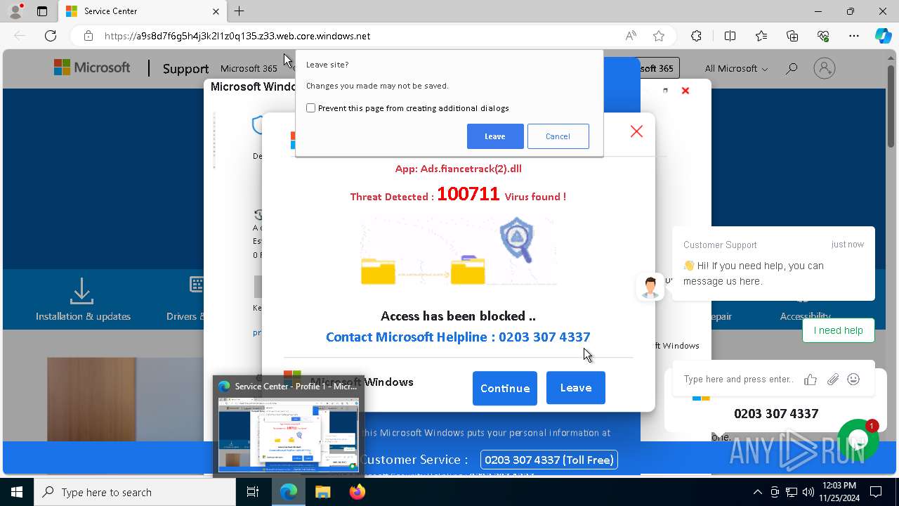Click the browser profile avatar icon
The image size is (899, 506).
tap(15, 11)
